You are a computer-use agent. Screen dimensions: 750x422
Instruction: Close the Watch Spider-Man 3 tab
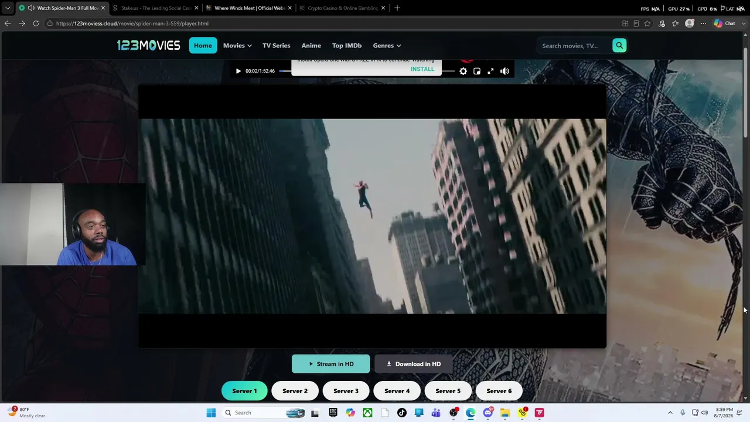tap(103, 8)
